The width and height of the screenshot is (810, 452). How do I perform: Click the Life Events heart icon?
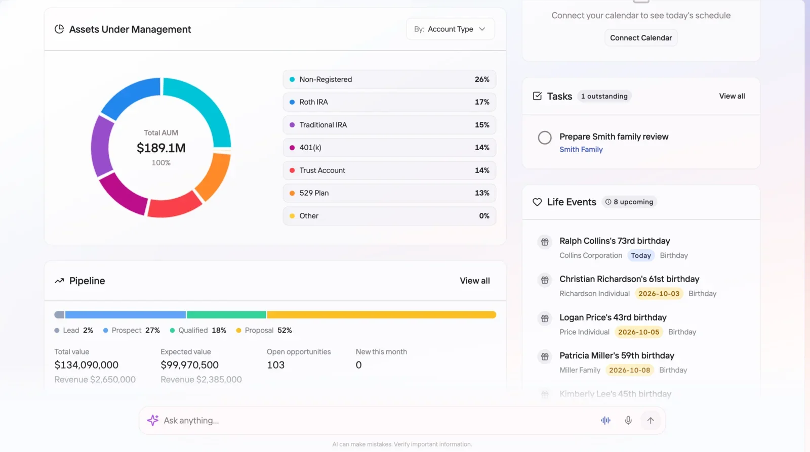[537, 202]
